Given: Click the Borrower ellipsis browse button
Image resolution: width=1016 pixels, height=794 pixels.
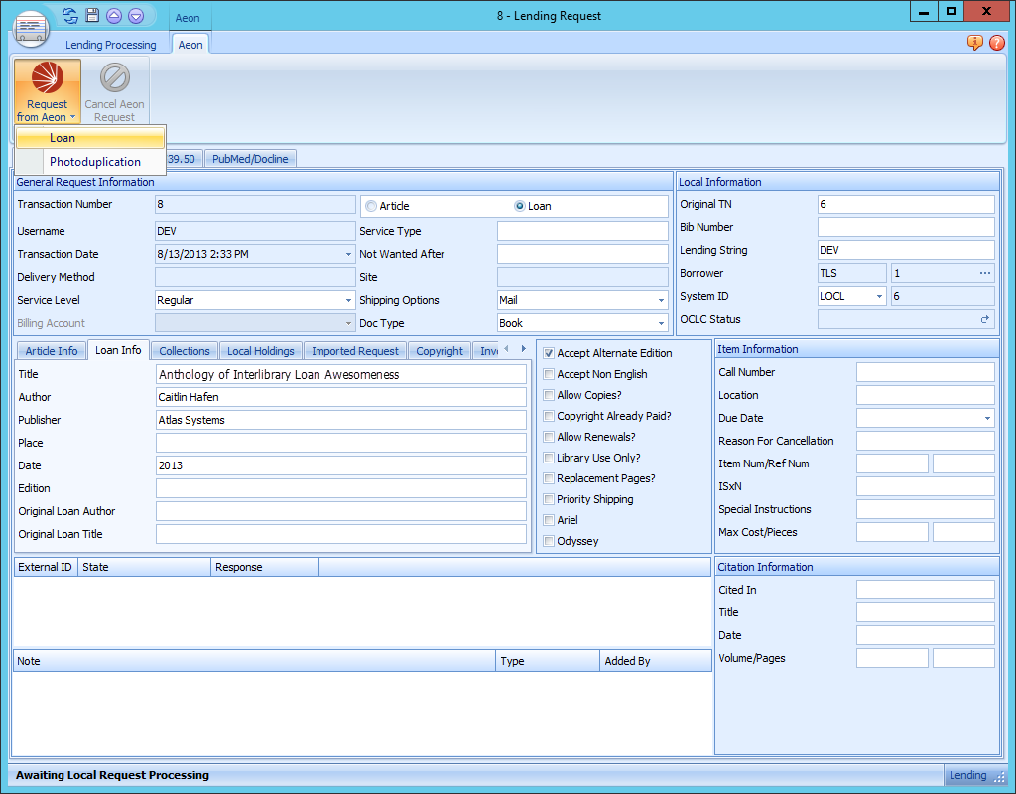Looking at the screenshot, I should pos(984,273).
